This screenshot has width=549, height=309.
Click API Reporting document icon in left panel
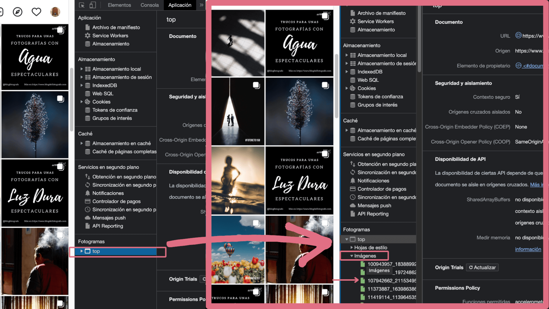(x=87, y=226)
